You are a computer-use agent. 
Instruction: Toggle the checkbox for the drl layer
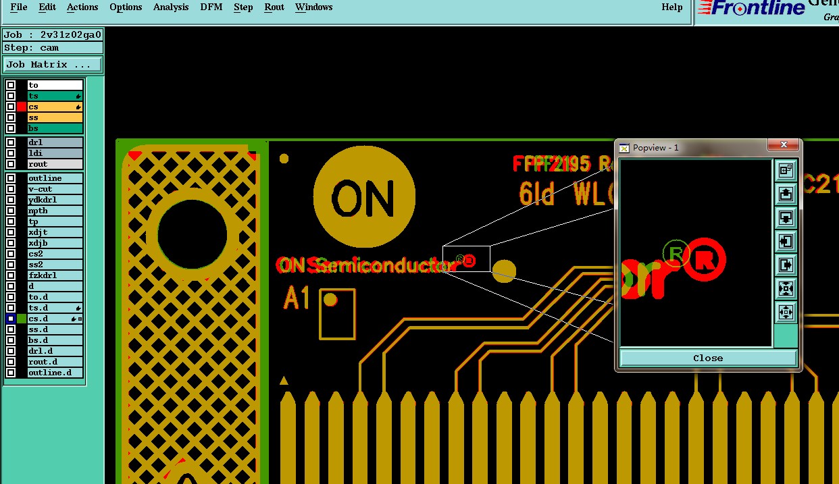(x=10, y=142)
